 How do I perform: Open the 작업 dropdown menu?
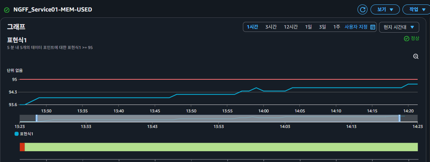click(x=416, y=9)
